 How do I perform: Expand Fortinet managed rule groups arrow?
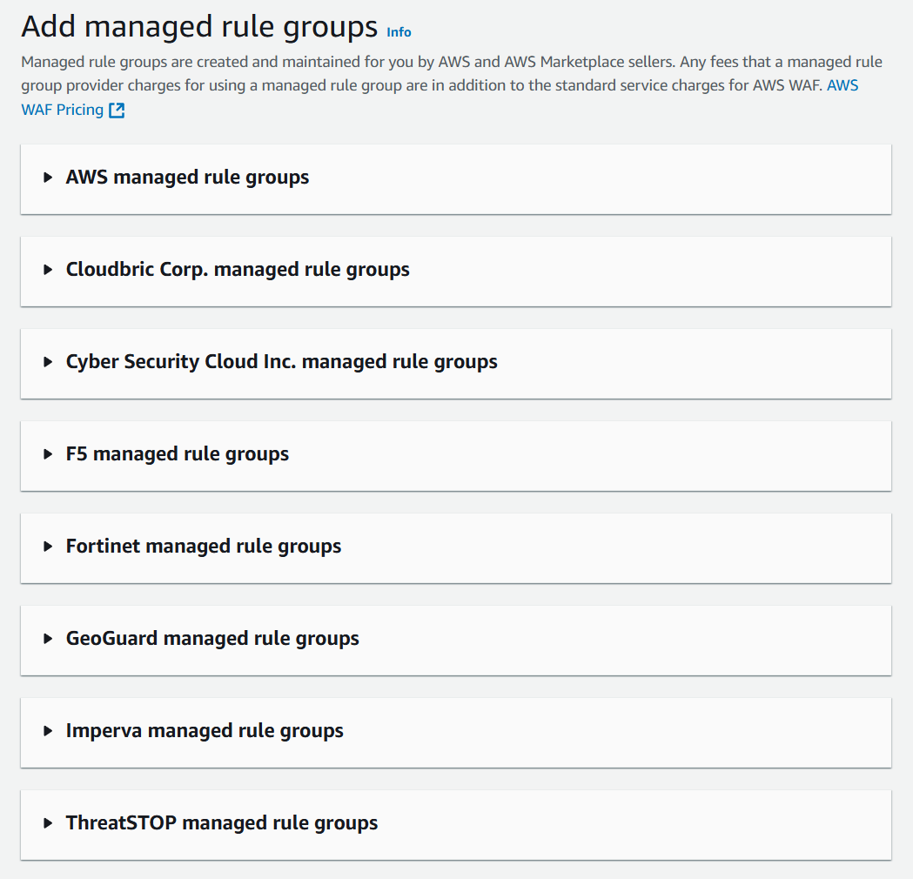pyautogui.click(x=48, y=547)
